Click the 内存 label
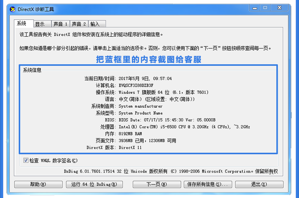299x198 pixels. point(110,134)
